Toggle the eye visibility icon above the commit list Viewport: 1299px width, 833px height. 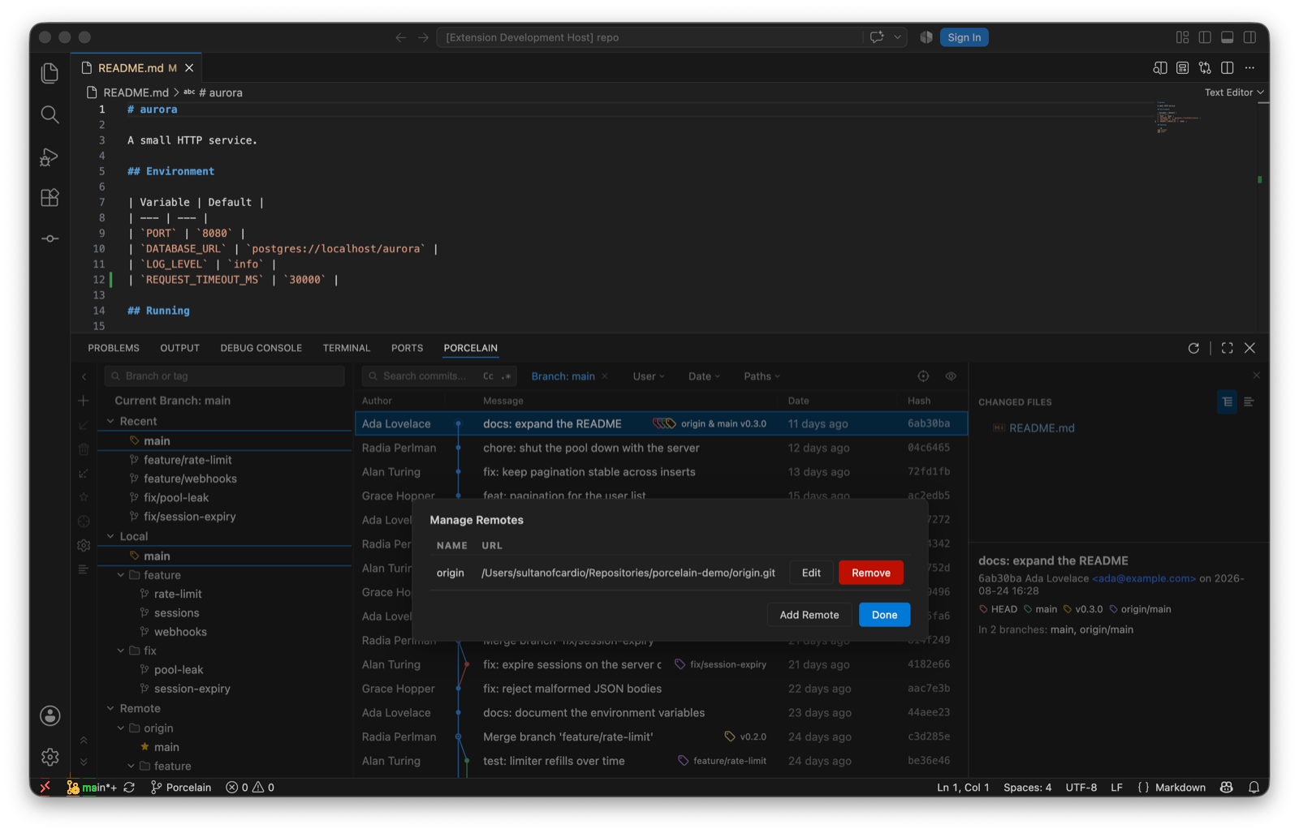(x=951, y=376)
